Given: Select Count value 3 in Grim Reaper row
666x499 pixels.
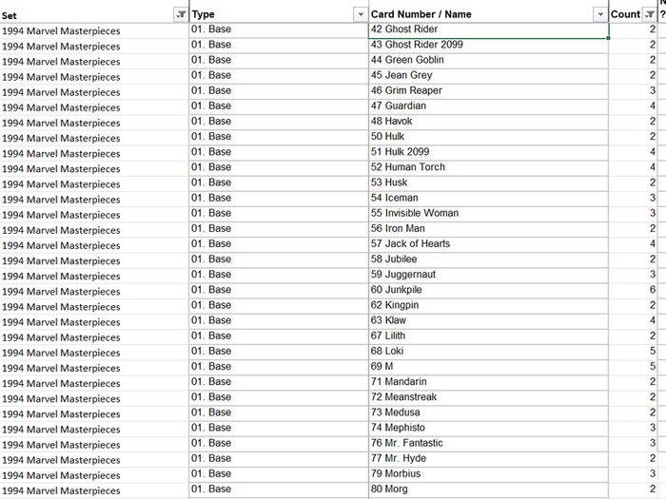Looking at the screenshot, I should (x=633, y=91).
